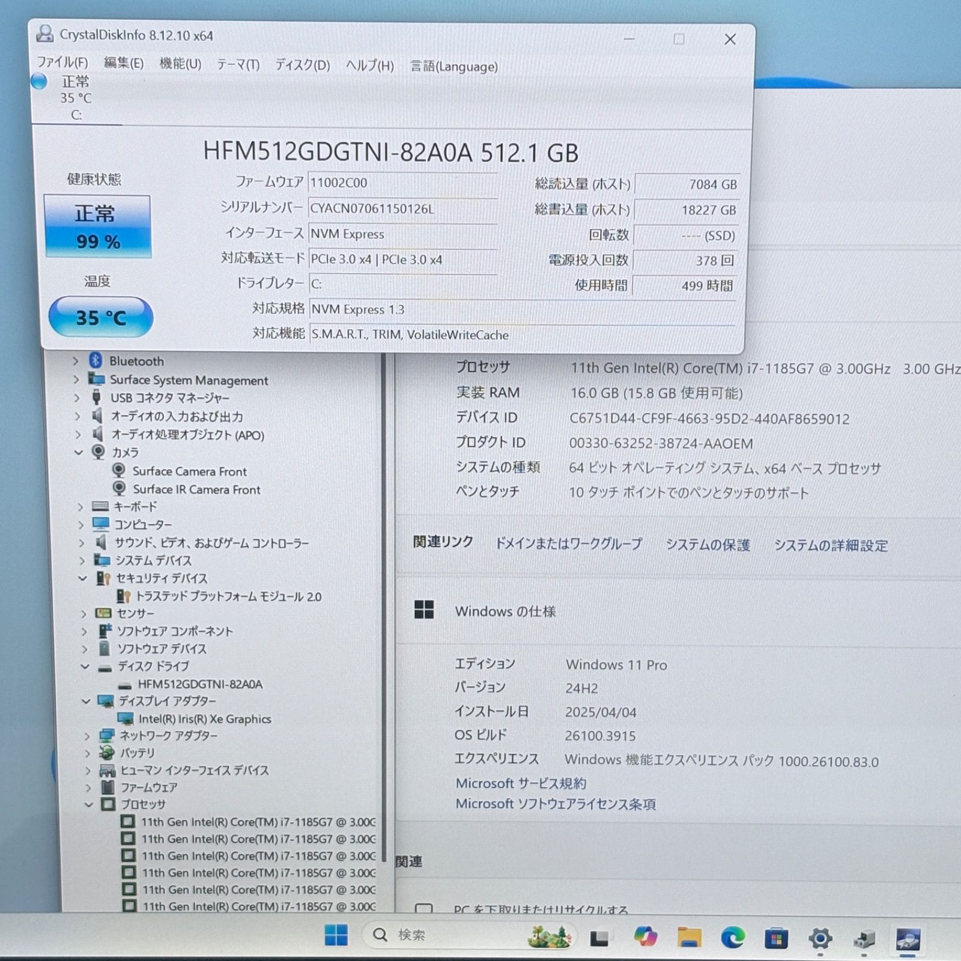961x961 pixels.
Task: Open システムの保護 link
Action: (x=708, y=545)
